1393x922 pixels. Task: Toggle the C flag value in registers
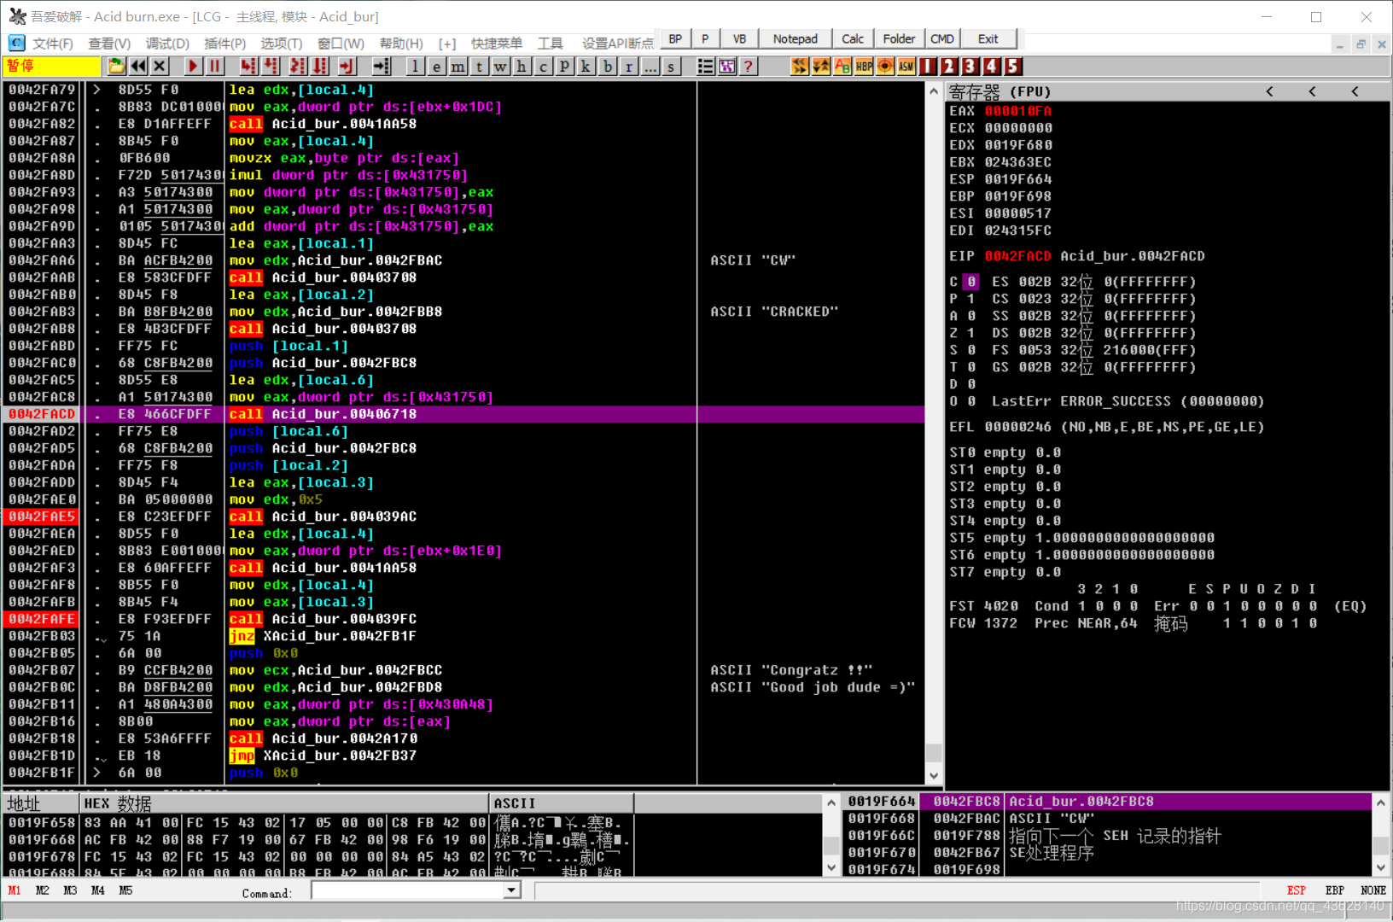pyautogui.click(x=970, y=282)
